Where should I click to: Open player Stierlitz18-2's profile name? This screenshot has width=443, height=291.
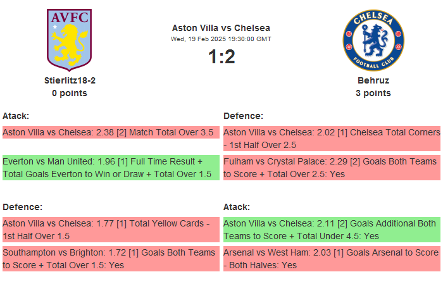[70, 80]
